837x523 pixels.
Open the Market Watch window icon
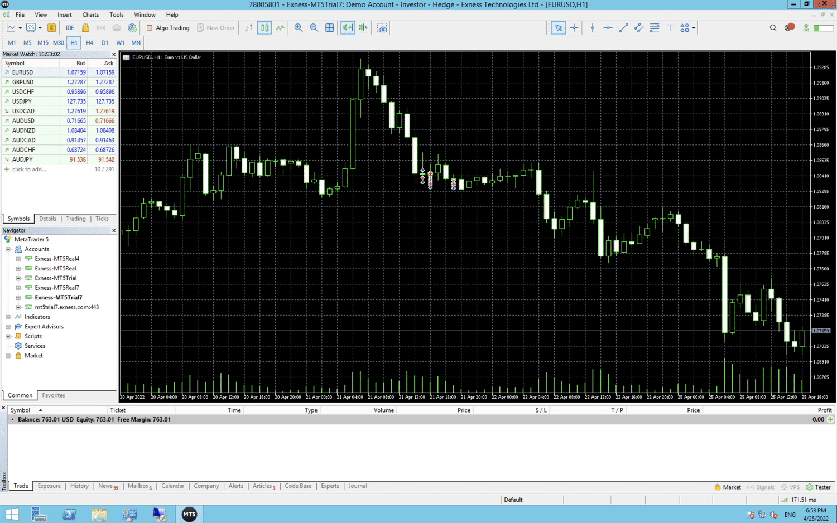[x=31, y=28]
